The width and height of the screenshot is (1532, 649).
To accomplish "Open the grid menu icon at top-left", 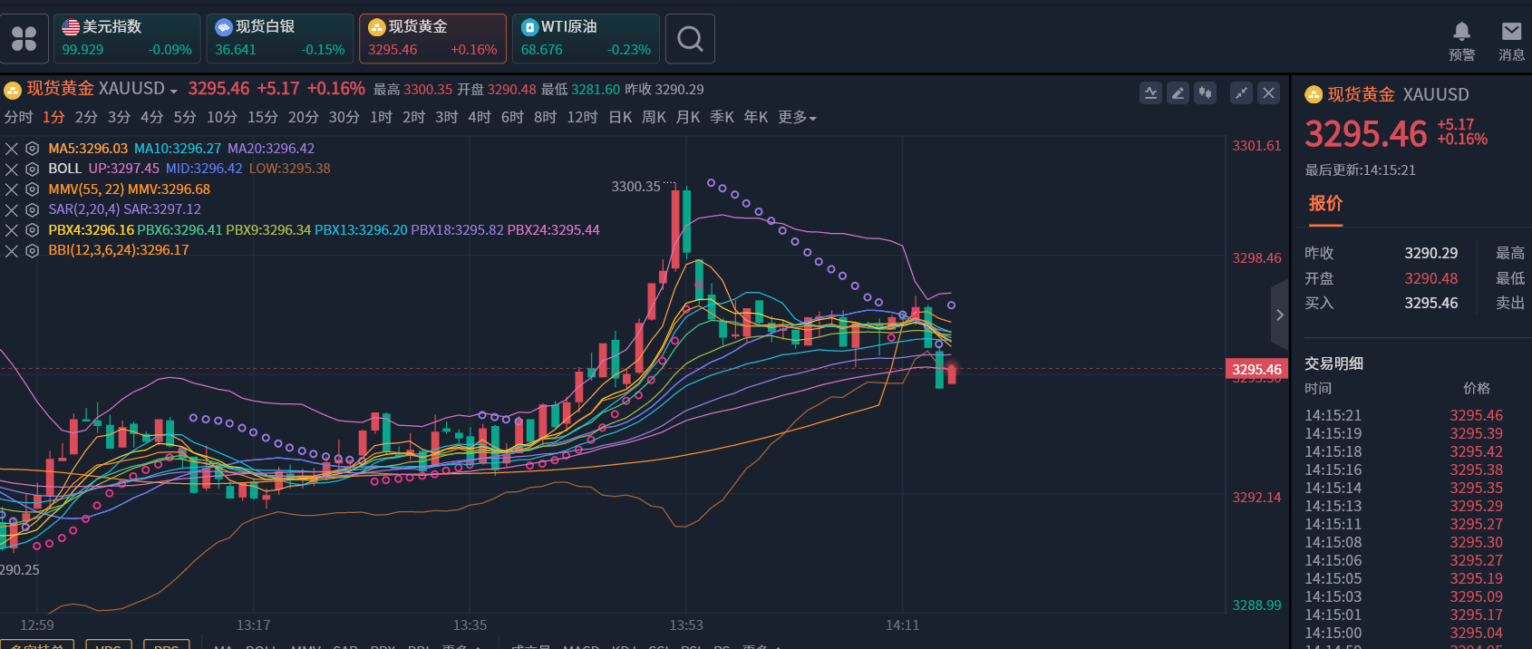I will pyautogui.click(x=24, y=39).
